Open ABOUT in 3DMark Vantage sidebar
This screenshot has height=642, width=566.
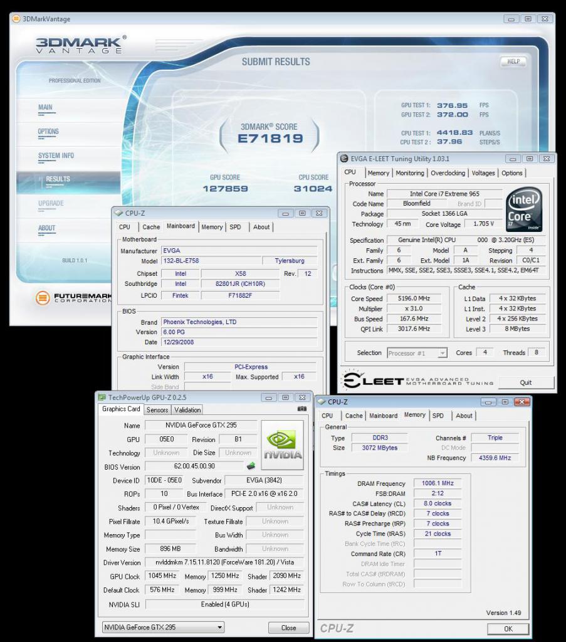(x=46, y=228)
